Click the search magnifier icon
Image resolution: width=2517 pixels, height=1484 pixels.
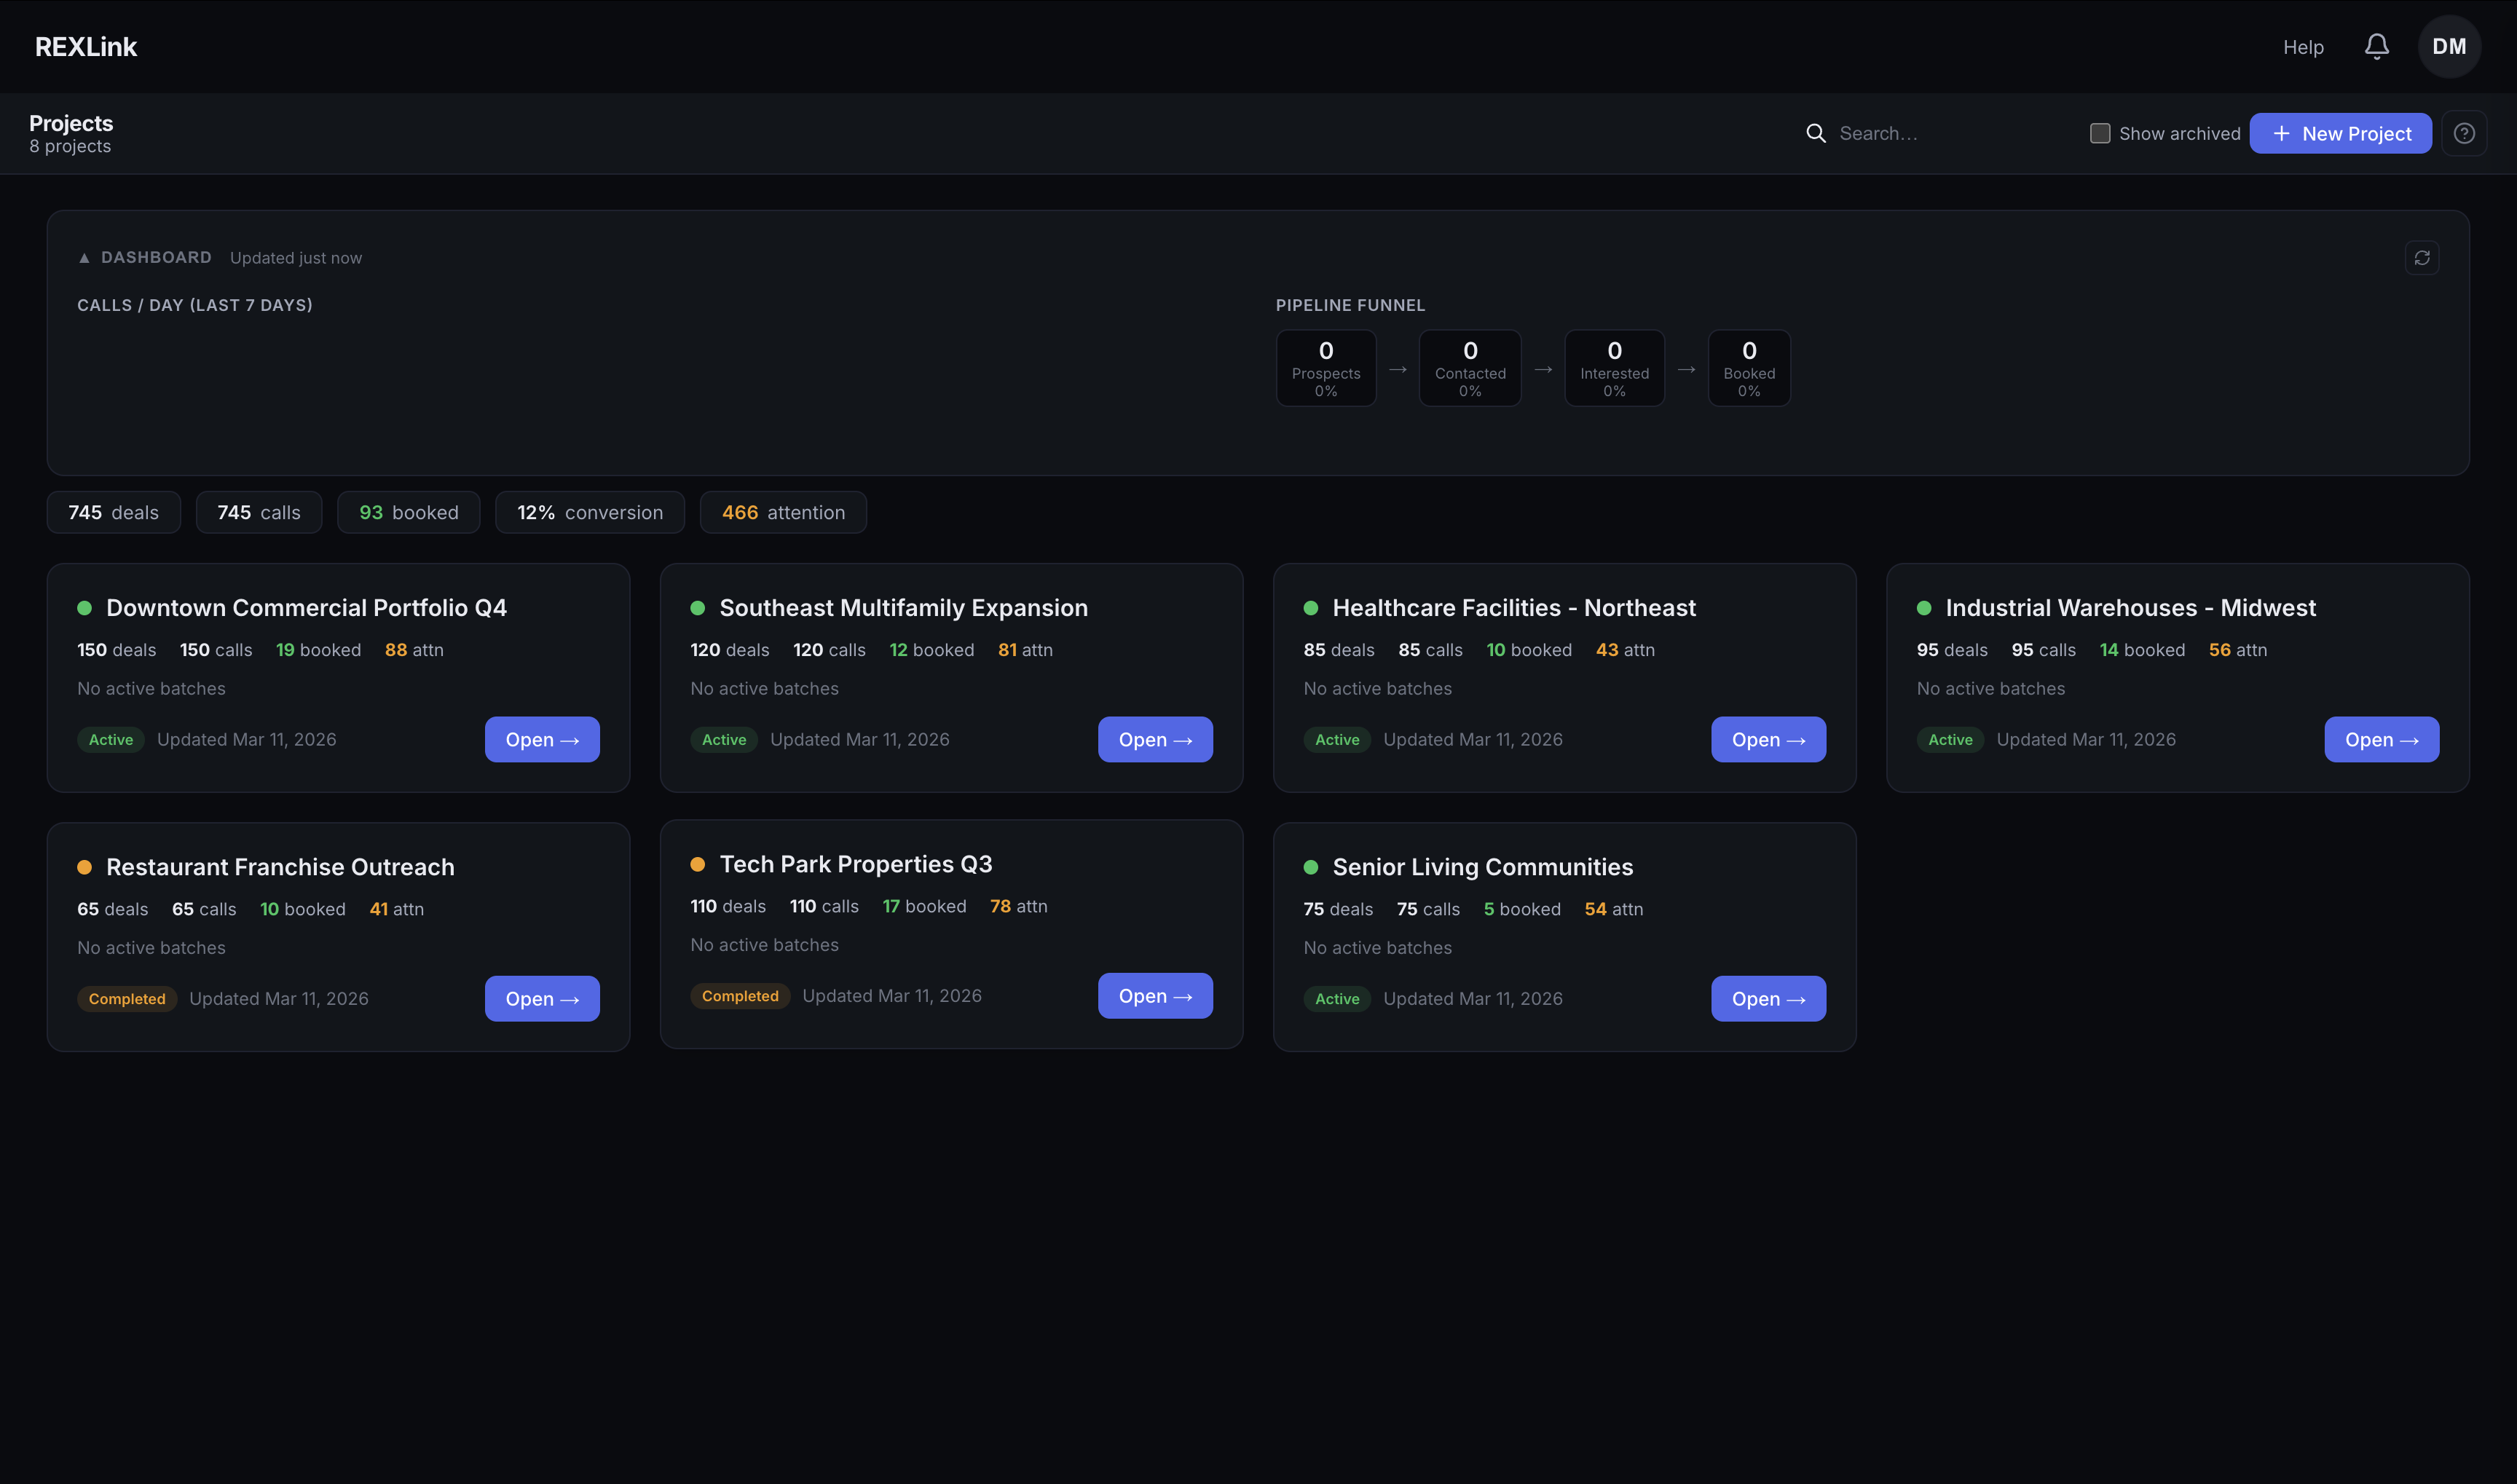tap(1816, 133)
